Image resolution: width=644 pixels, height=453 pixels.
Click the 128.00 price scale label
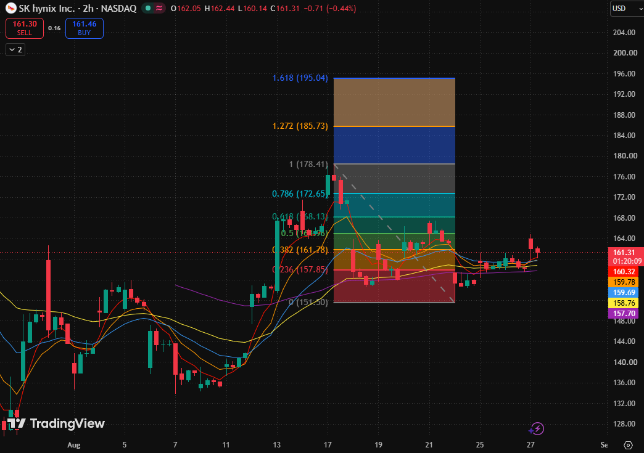(x=625, y=424)
